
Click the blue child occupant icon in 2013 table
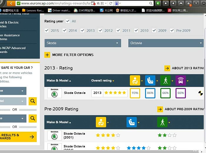[x=150, y=80]
